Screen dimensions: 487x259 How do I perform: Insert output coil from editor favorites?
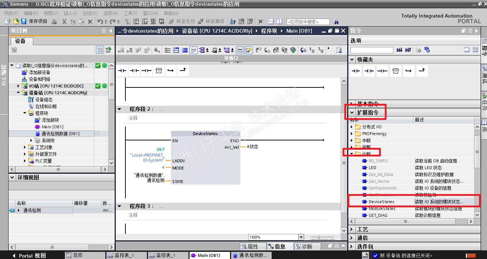click(x=147, y=71)
